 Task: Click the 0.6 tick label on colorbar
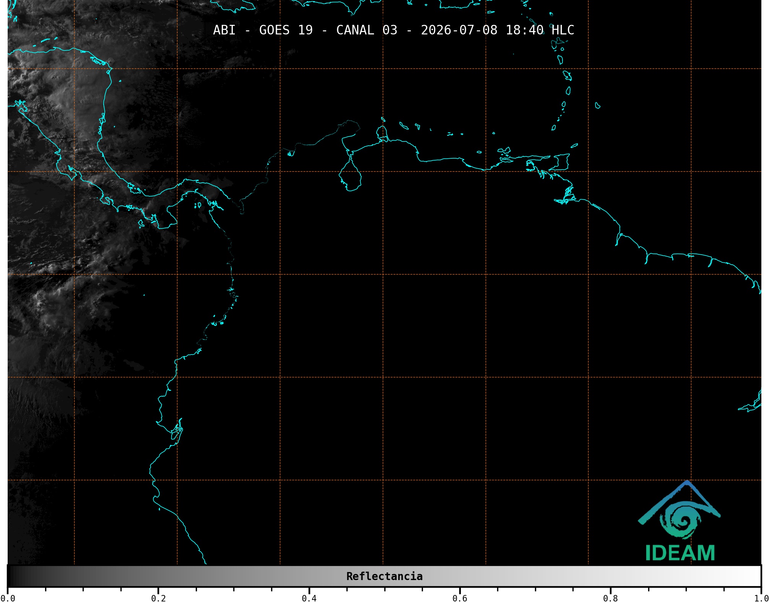click(460, 598)
